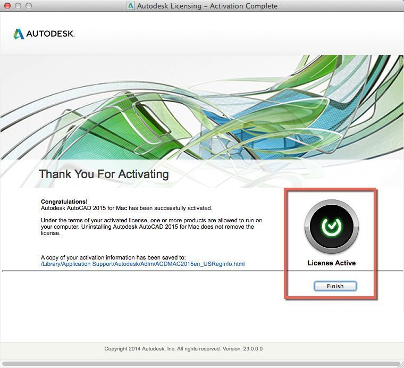Click the window title 'Activation Complete'
The width and height of the screenshot is (404, 368).
243,6
